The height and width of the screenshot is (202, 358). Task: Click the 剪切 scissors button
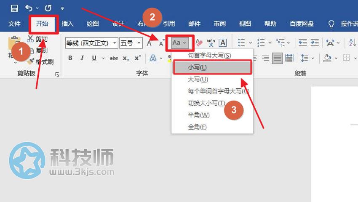(x=37, y=39)
